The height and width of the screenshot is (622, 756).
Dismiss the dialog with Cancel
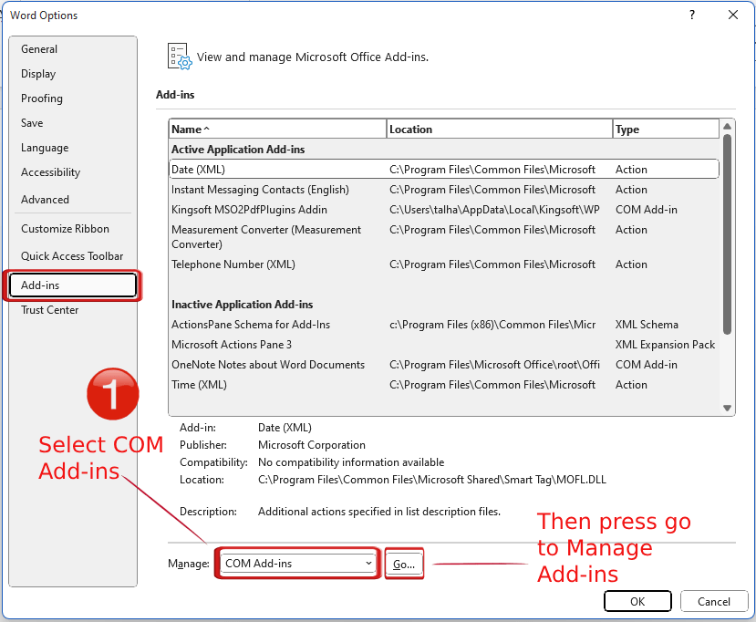(714, 601)
